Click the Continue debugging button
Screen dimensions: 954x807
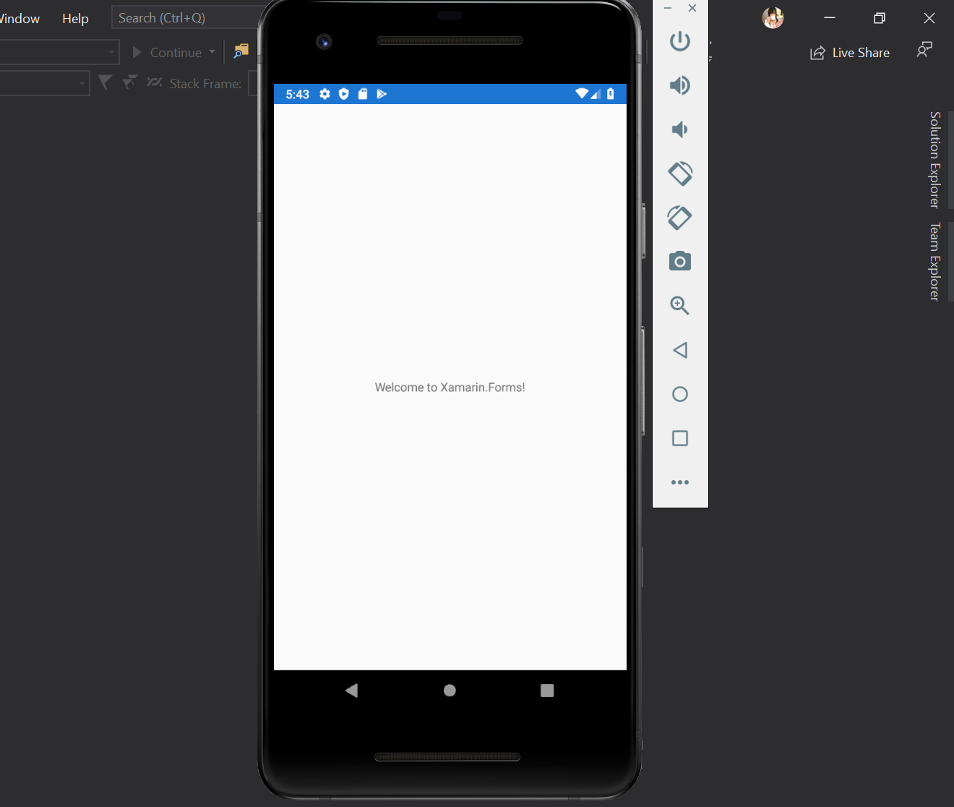[168, 52]
